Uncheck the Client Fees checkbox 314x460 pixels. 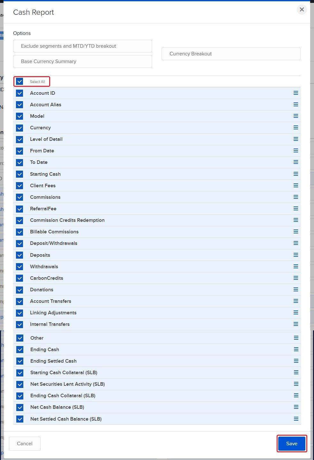(19, 186)
